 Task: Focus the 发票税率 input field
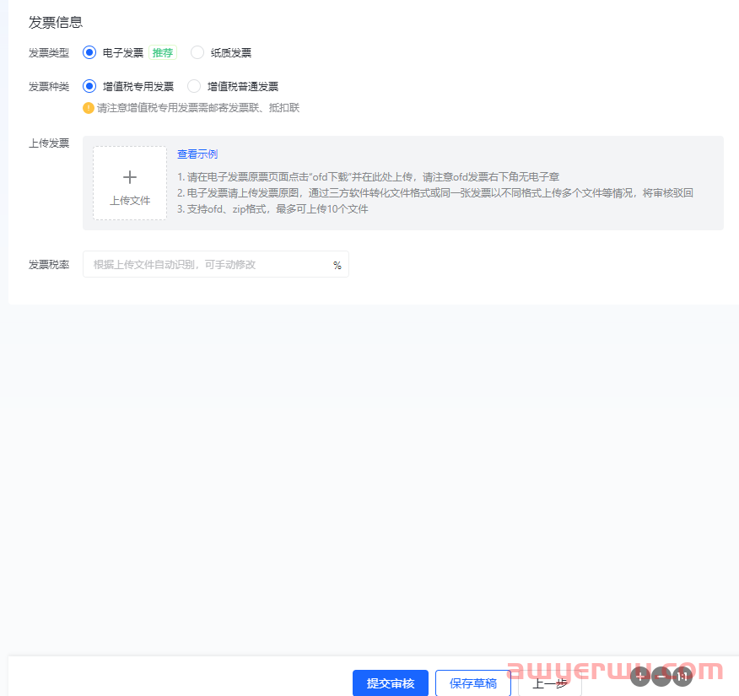click(207, 265)
